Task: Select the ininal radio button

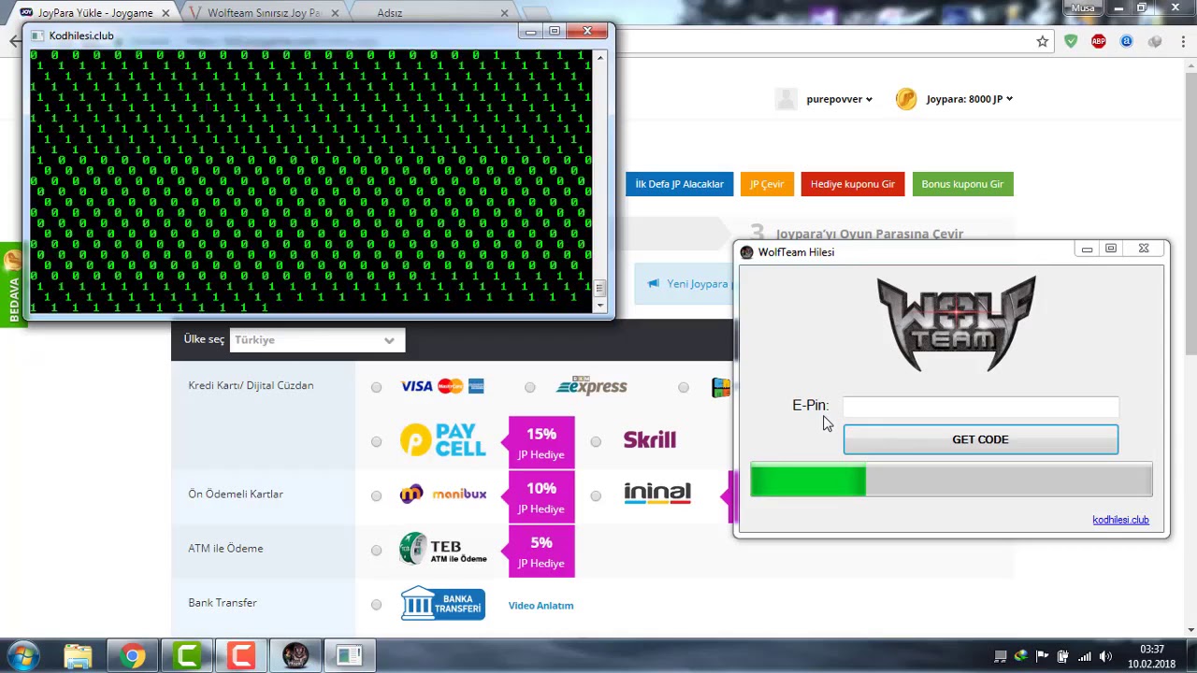Action: 596,495
